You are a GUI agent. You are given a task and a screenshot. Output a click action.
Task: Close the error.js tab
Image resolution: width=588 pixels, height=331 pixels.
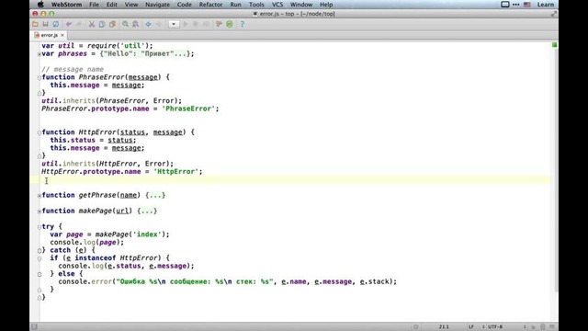coord(62,35)
